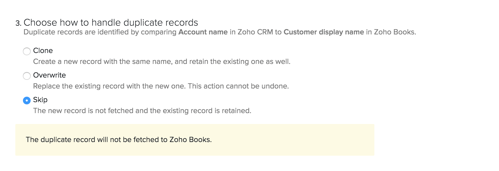Click the step number 3 marker
Screen dimensions: 499x171
coord(18,23)
